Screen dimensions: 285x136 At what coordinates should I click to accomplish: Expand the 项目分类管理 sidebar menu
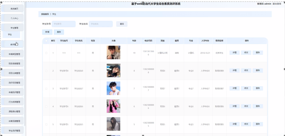point(13,73)
